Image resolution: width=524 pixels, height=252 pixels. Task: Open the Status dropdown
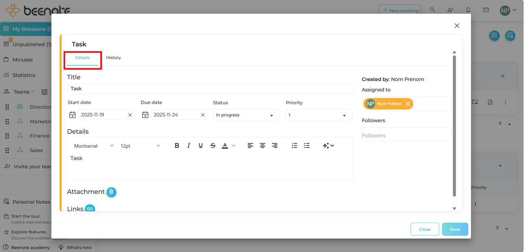(x=246, y=115)
